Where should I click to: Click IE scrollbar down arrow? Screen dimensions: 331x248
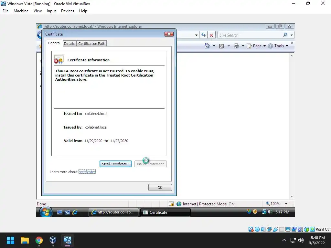tap(292, 197)
